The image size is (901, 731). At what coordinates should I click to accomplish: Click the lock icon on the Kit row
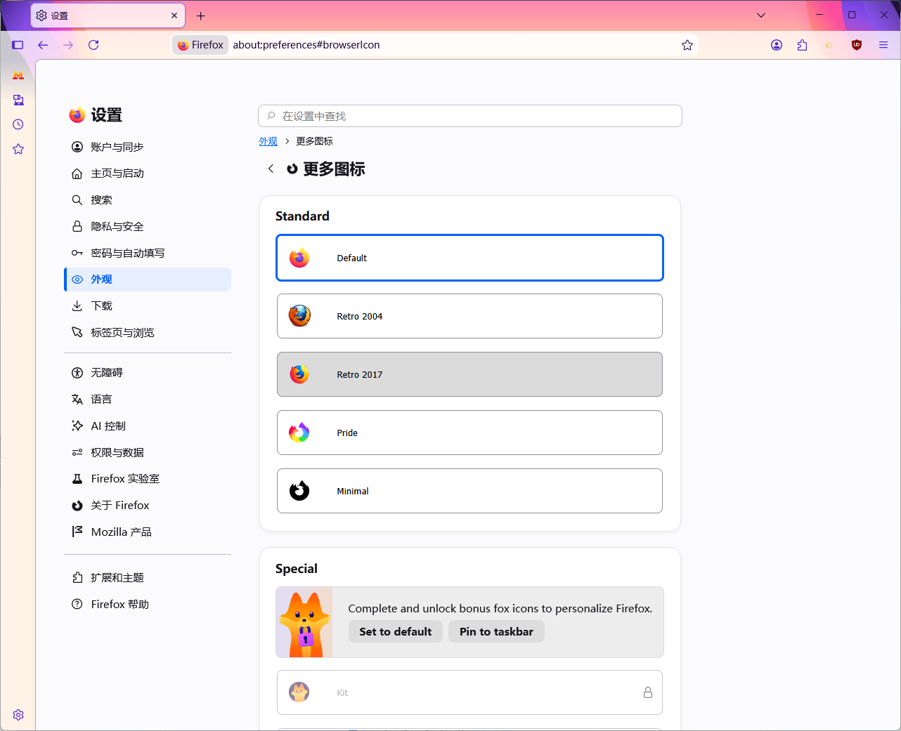click(x=648, y=692)
